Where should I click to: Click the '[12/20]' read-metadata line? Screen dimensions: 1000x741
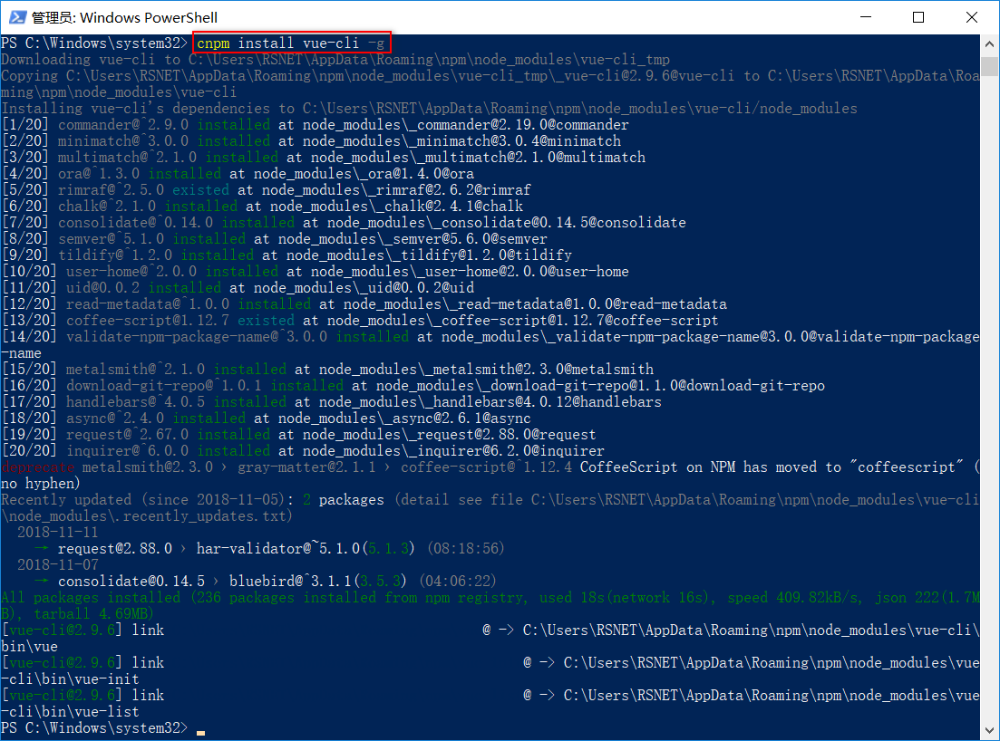(364, 303)
